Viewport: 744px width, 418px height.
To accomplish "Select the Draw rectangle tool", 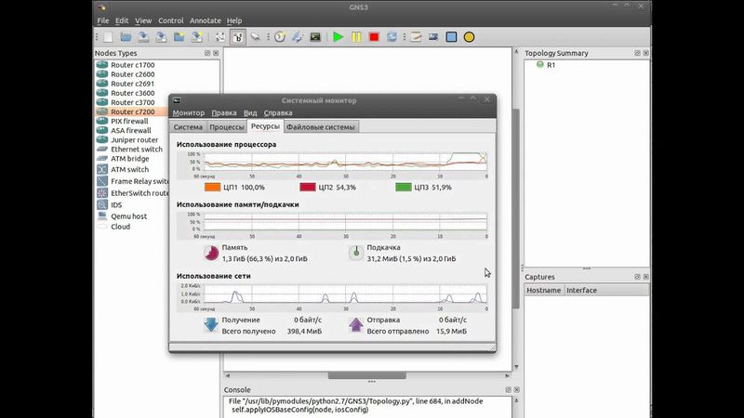I will point(451,37).
